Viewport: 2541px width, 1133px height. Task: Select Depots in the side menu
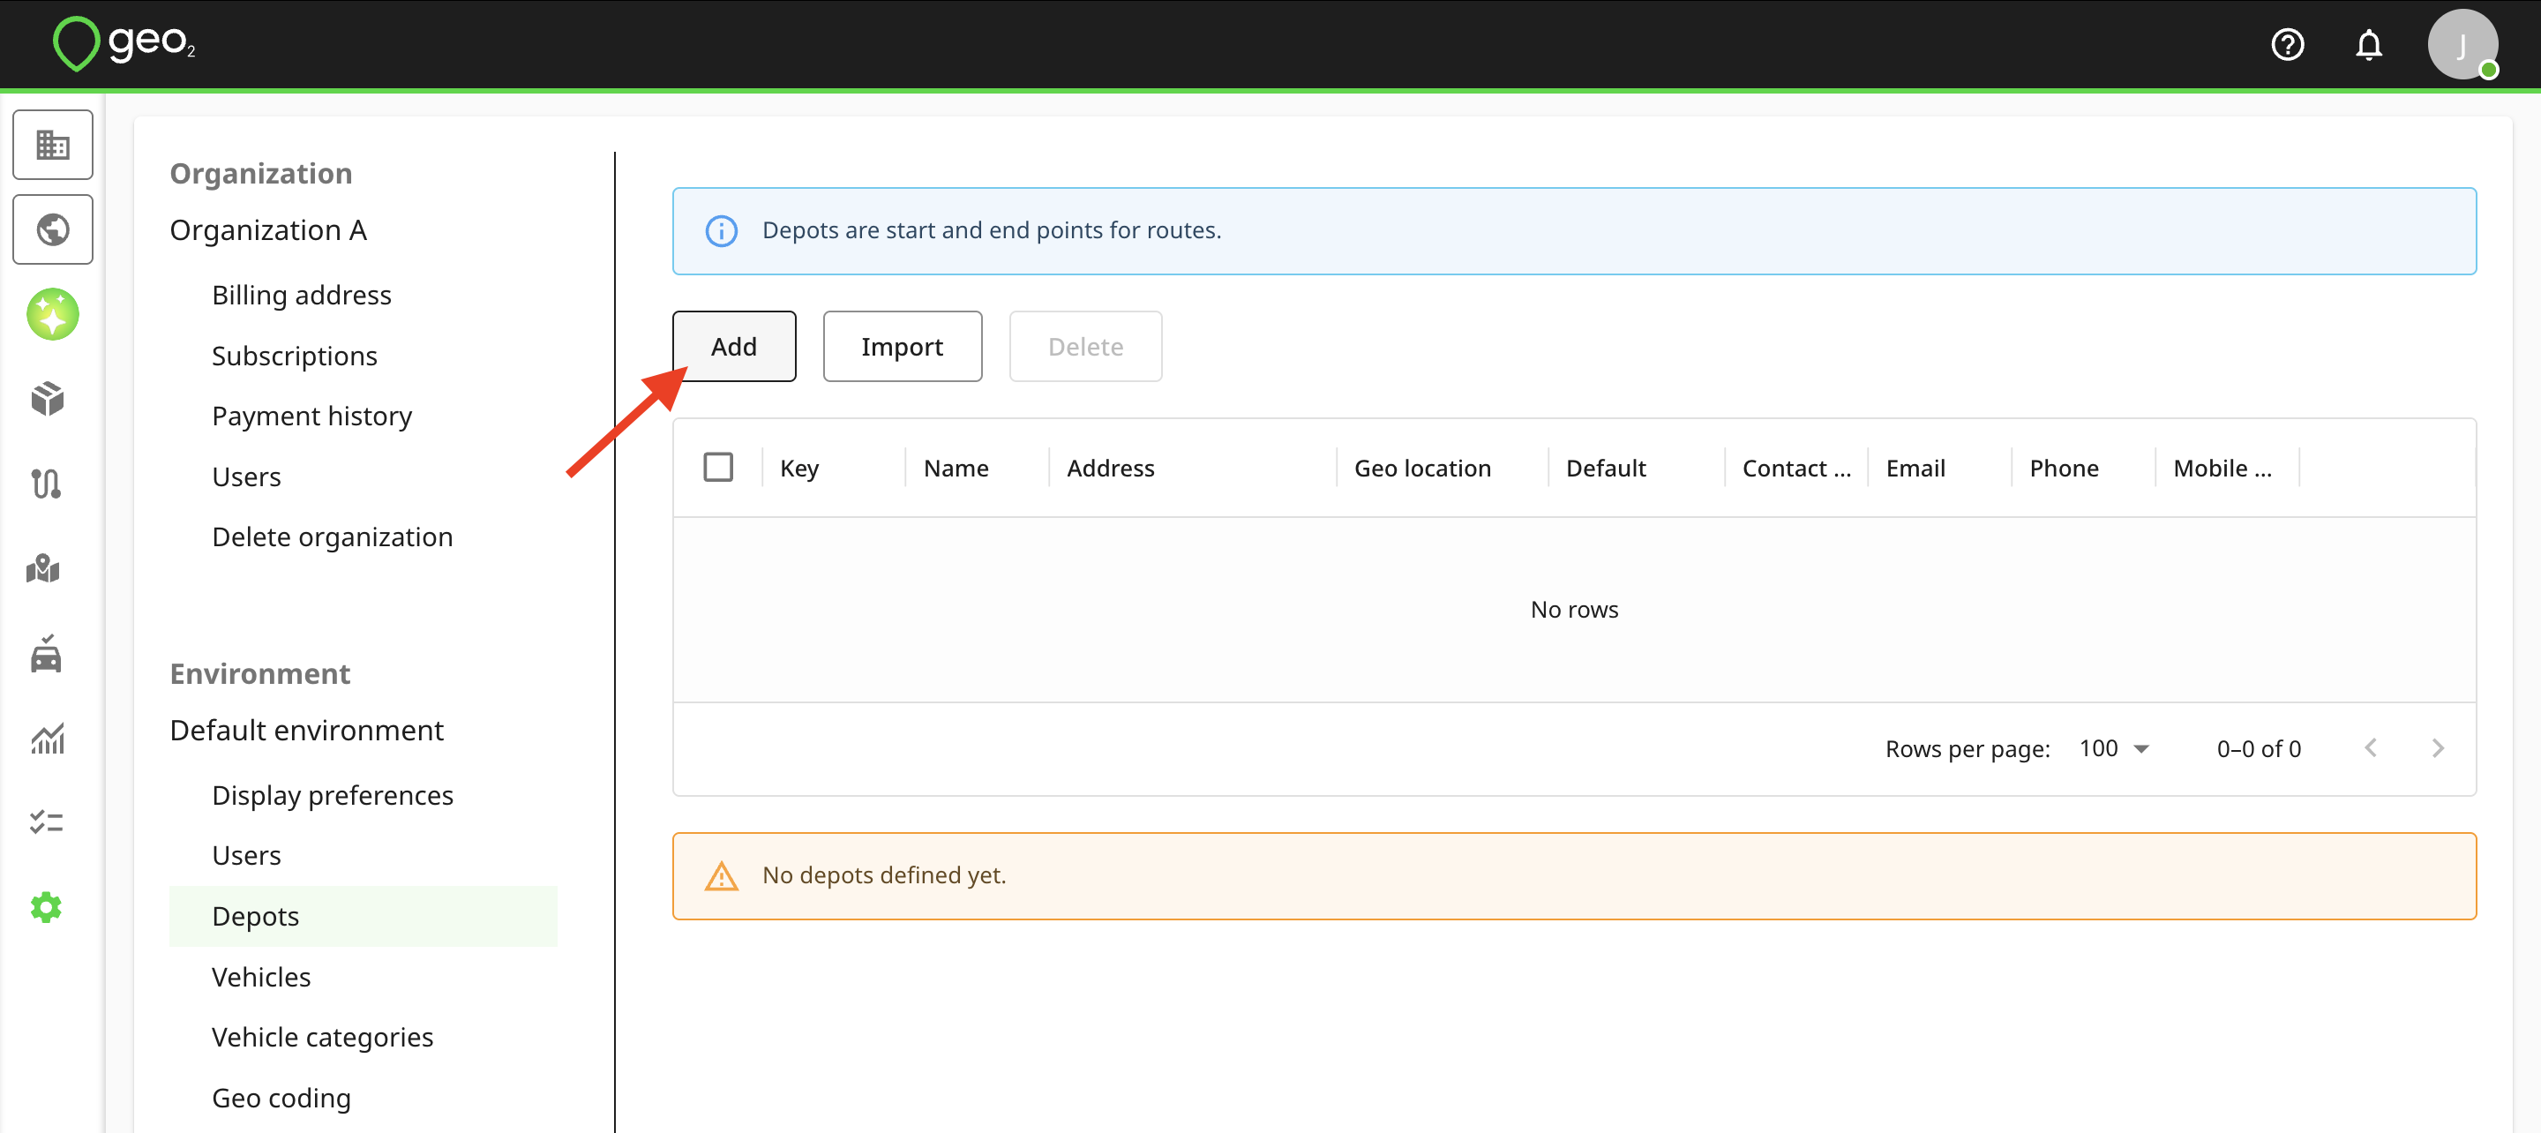[x=363, y=916]
